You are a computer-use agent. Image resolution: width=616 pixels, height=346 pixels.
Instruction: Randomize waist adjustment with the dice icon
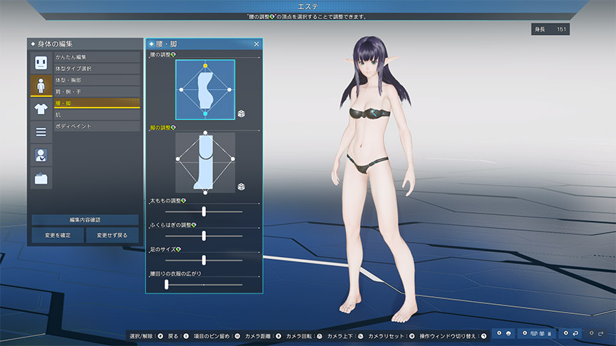click(x=242, y=114)
